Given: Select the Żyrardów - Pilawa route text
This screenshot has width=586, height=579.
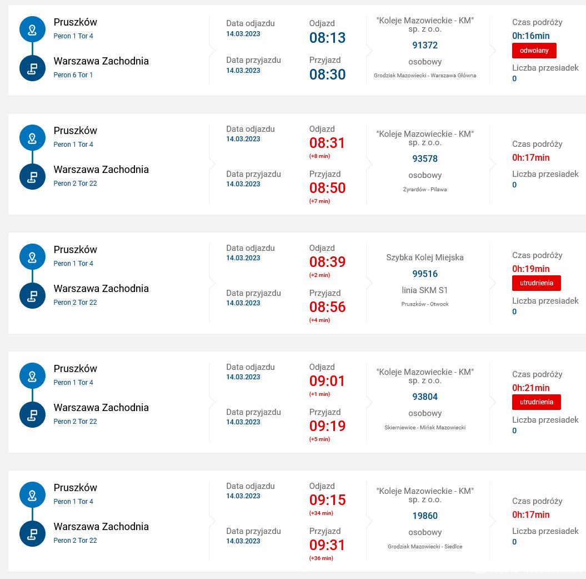Looking at the screenshot, I should point(425,189).
